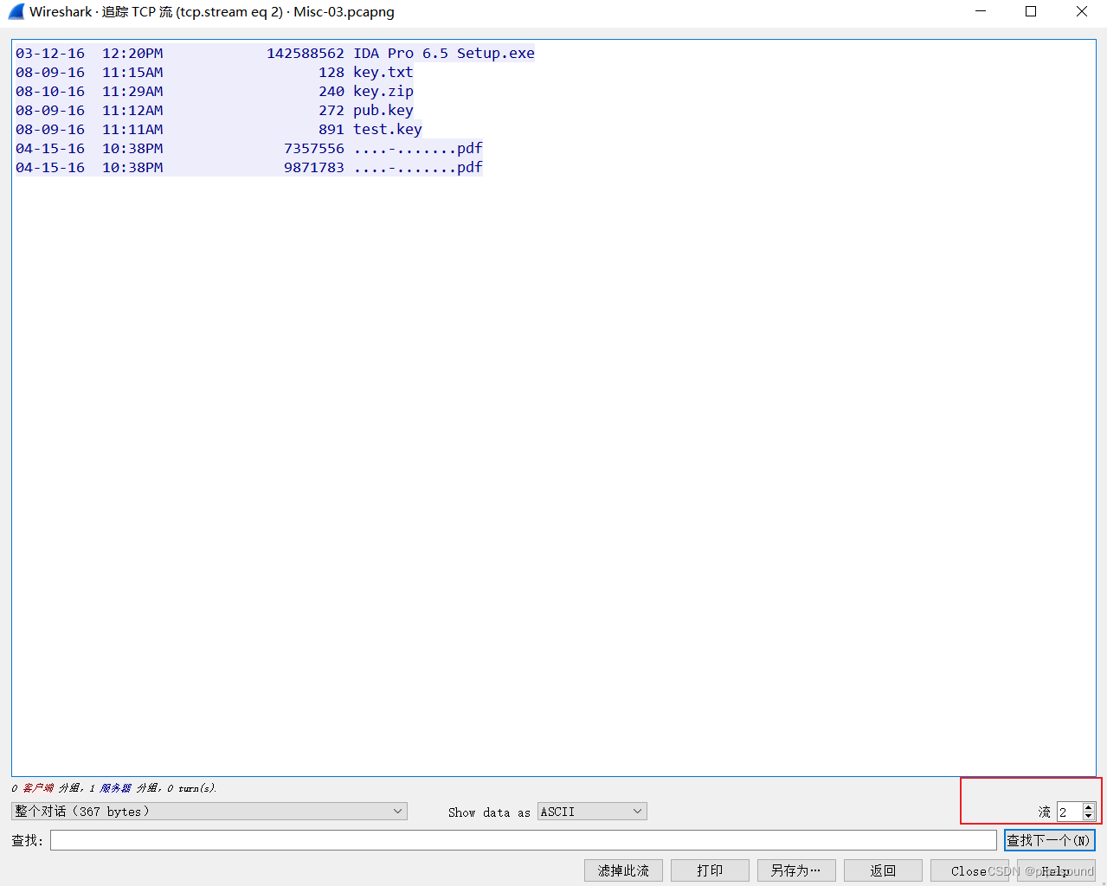1107x886 pixels.
Task: Click the 272 file size of pub.key
Action: click(x=331, y=110)
